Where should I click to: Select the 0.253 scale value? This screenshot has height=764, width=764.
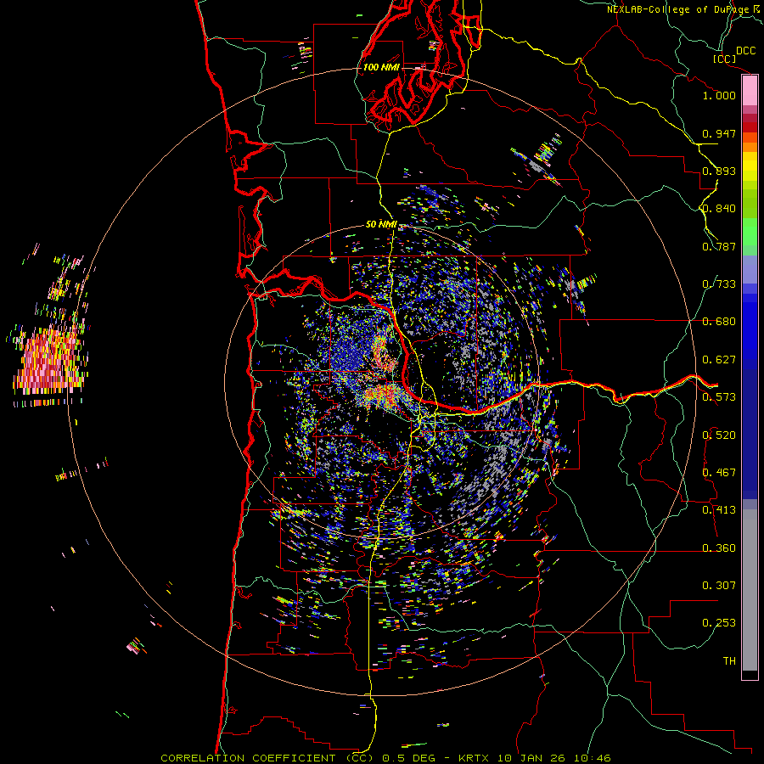(x=719, y=623)
